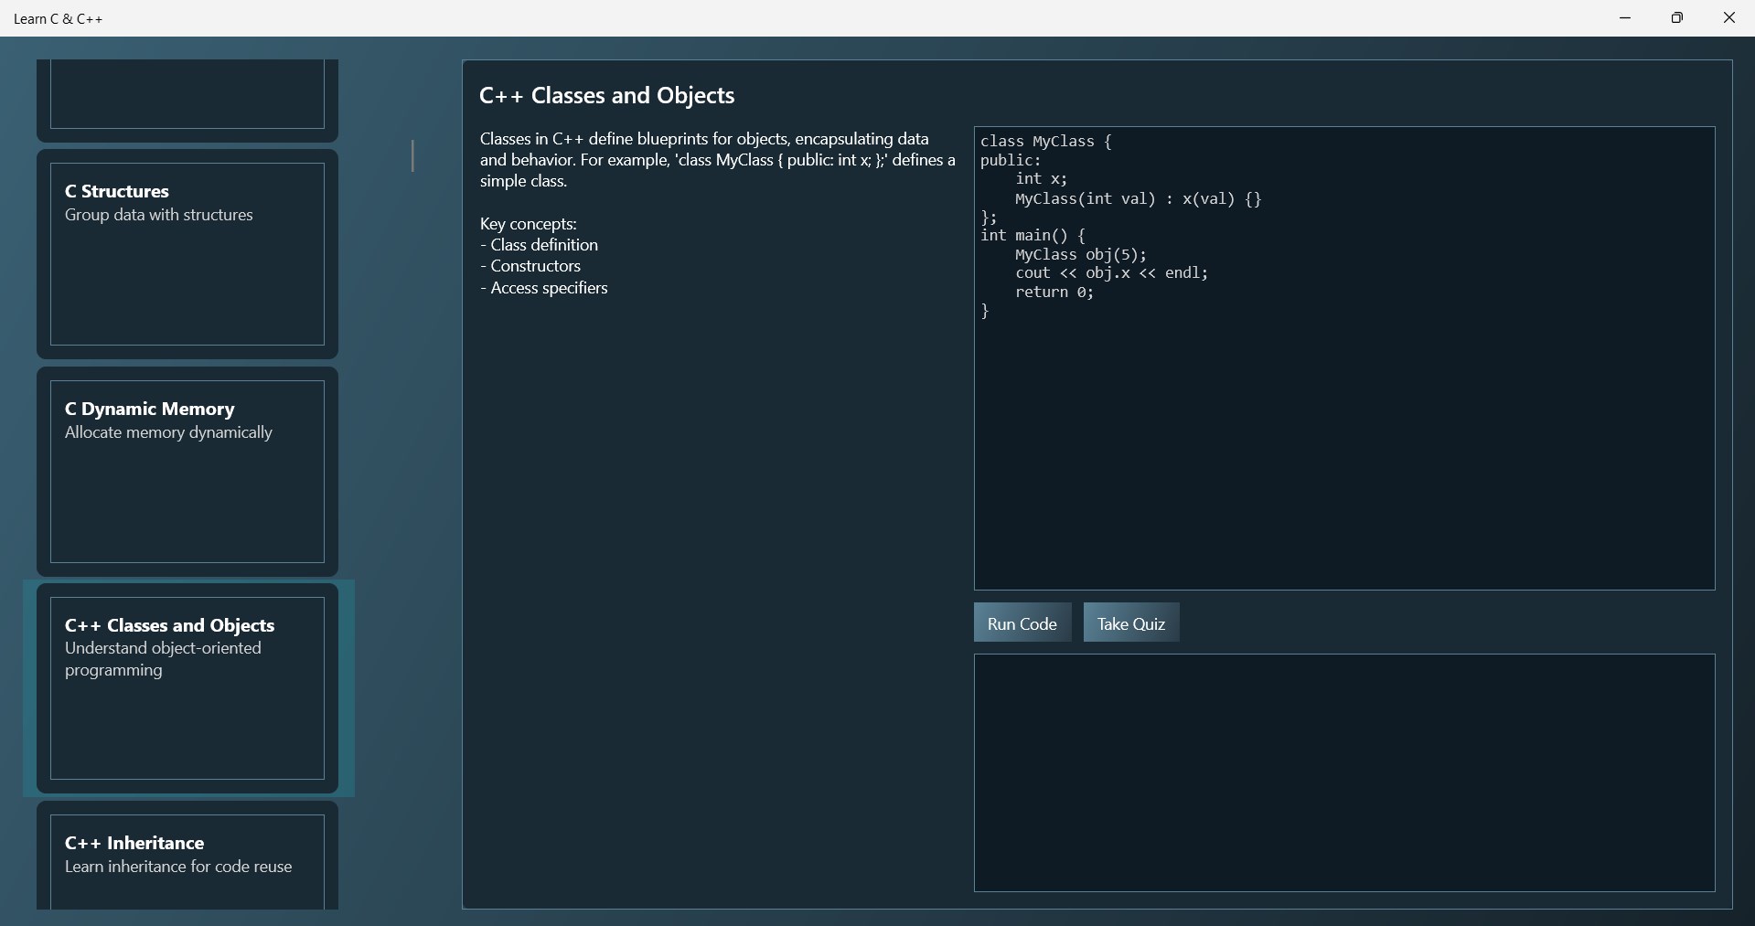
Task: Close the Learn C & C++ application
Action: [x=1729, y=17]
